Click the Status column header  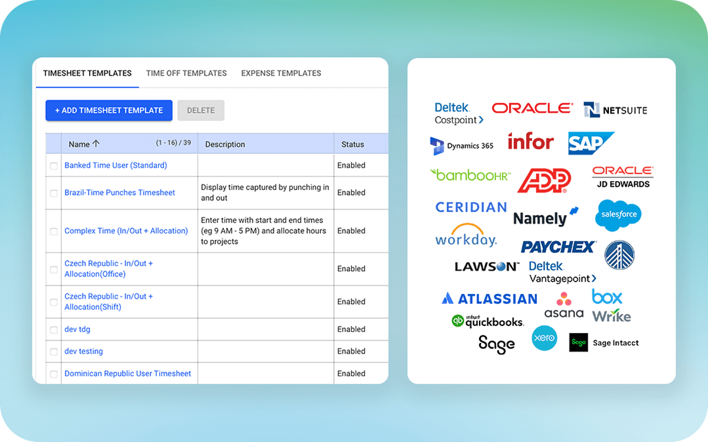[353, 144]
